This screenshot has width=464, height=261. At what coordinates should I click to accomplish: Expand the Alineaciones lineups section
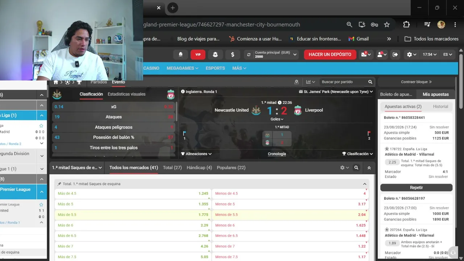click(196, 154)
